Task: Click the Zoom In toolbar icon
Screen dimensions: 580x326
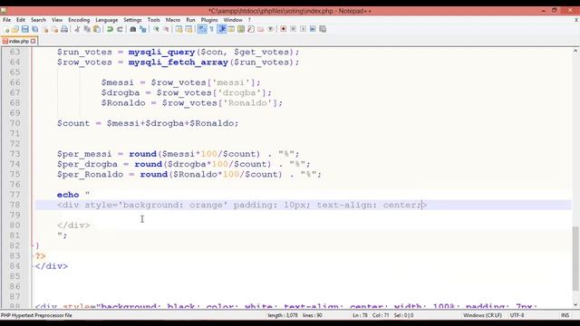Action: pos(156,29)
